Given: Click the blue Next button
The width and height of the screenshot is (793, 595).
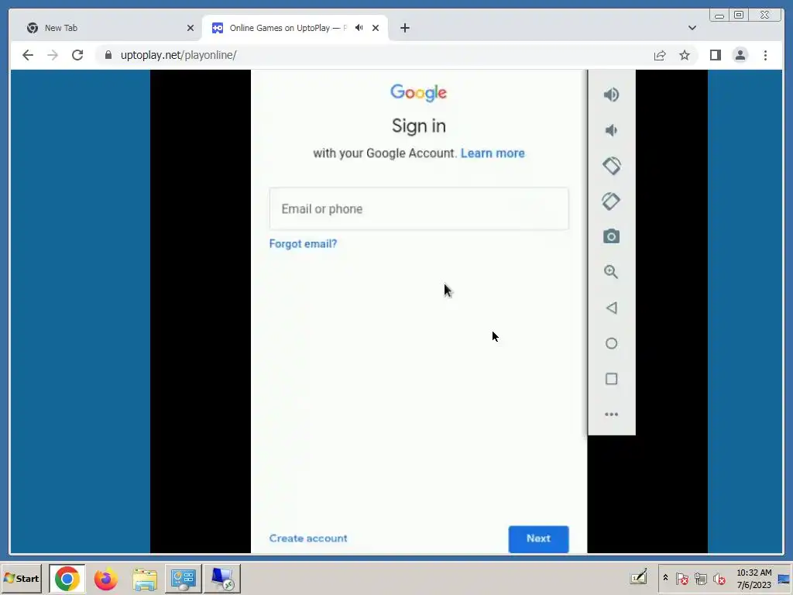Looking at the screenshot, I should click(539, 539).
